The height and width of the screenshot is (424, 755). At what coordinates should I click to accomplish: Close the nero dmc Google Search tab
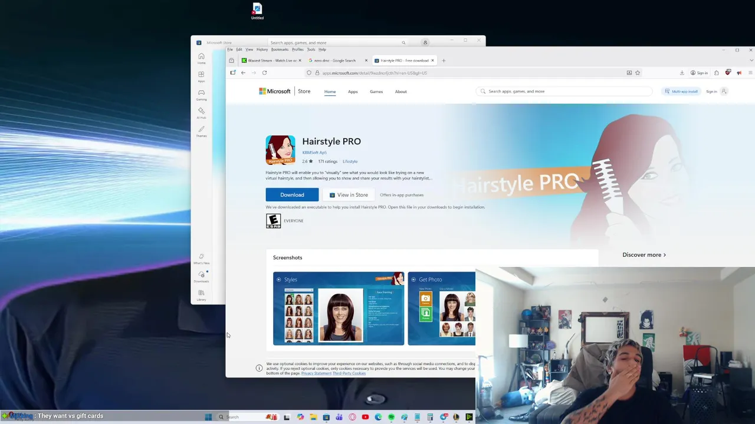(x=366, y=61)
